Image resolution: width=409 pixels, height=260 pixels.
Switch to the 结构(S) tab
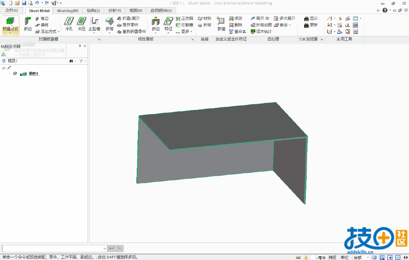tap(93, 11)
